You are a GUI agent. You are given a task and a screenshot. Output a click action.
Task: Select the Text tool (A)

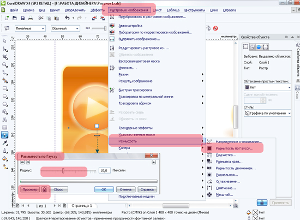click(x=5, y=120)
